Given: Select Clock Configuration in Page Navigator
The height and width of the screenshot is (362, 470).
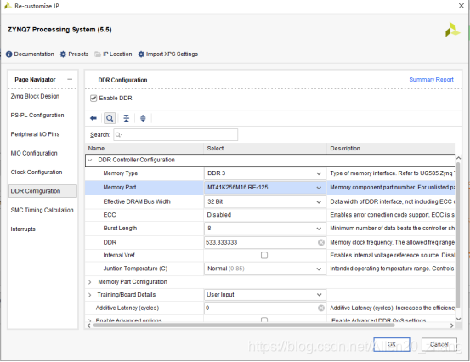Looking at the screenshot, I should tap(37, 172).
